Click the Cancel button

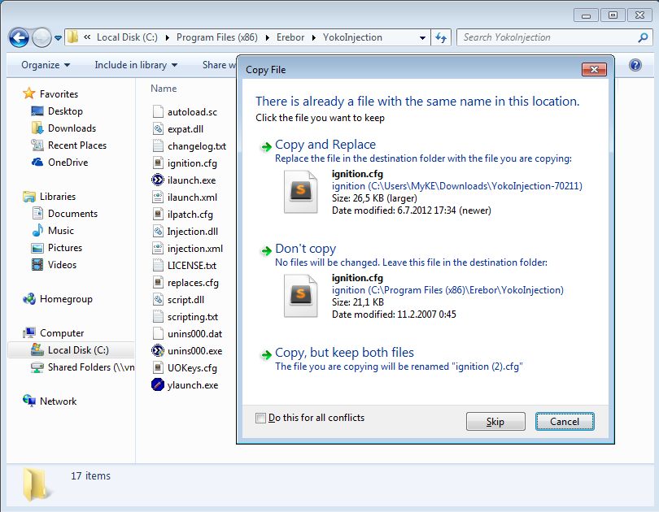pyautogui.click(x=565, y=421)
